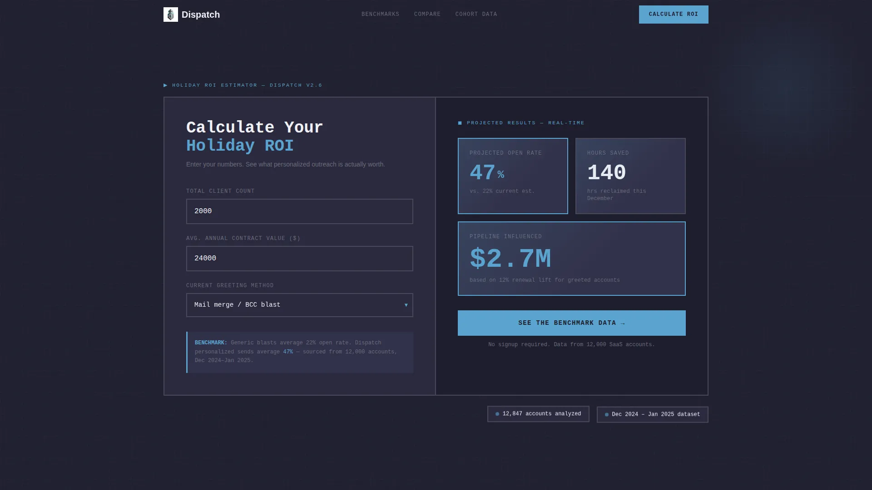Click the Dispatch logo icon
The height and width of the screenshot is (490, 872).
tap(171, 15)
